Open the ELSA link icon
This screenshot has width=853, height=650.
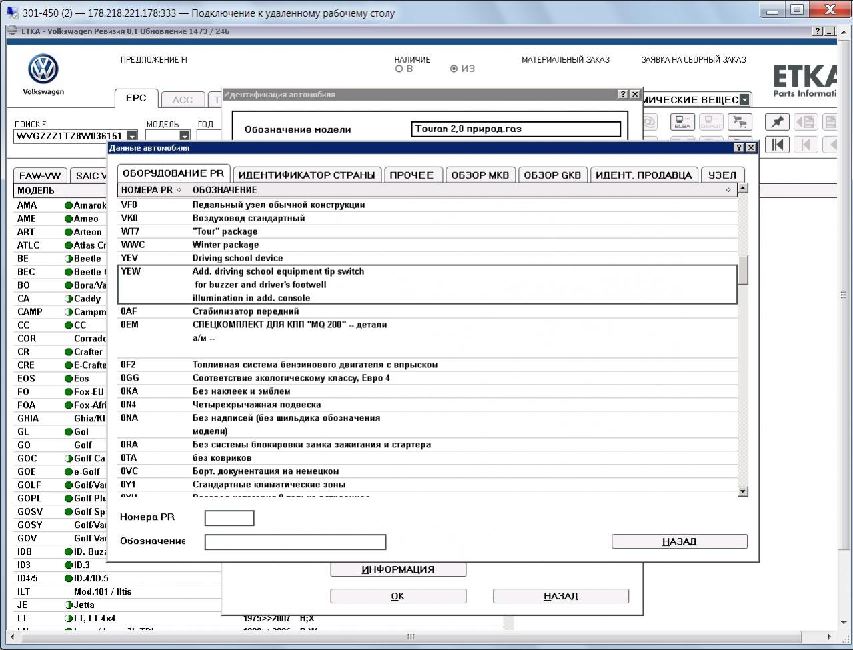(682, 122)
